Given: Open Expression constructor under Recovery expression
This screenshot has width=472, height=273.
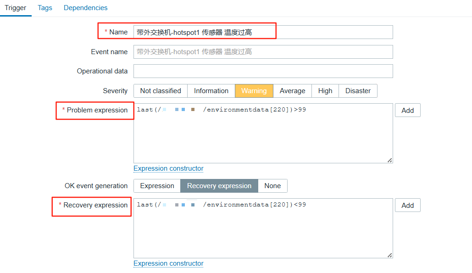Looking at the screenshot, I should coord(168,263).
